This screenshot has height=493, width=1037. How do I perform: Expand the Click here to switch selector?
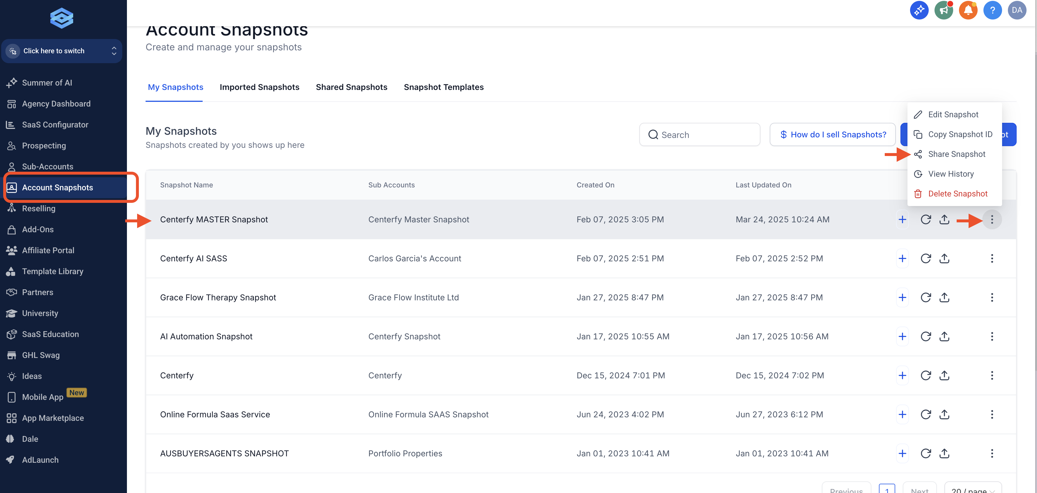pyautogui.click(x=62, y=51)
